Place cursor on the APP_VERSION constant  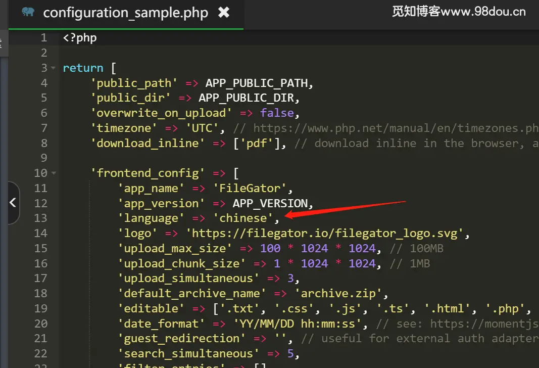(x=271, y=203)
